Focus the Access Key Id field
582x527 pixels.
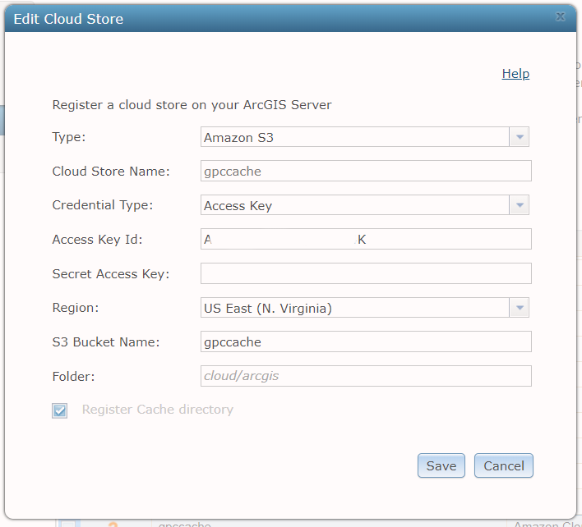(366, 239)
